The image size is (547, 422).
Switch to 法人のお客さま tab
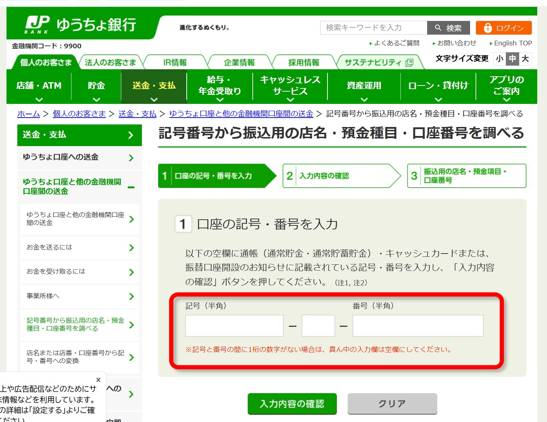(110, 62)
